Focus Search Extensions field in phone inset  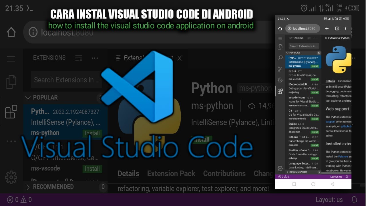[x=303, y=46]
